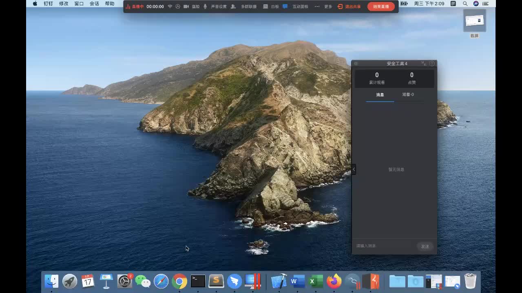Click the 点赞 likes count

(x=412, y=78)
